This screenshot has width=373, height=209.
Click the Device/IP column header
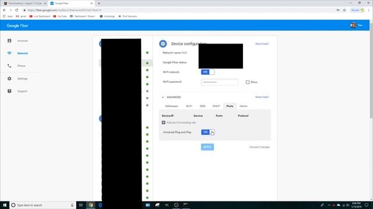click(x=168, y=116)
